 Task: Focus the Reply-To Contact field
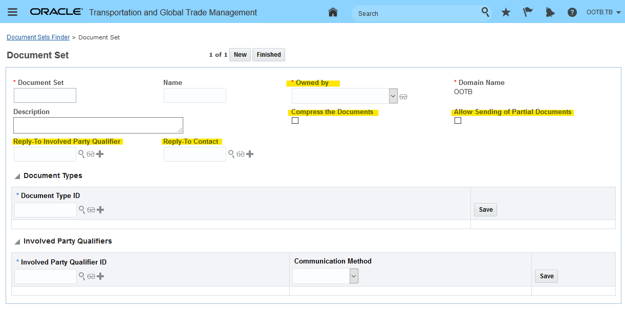195,154
